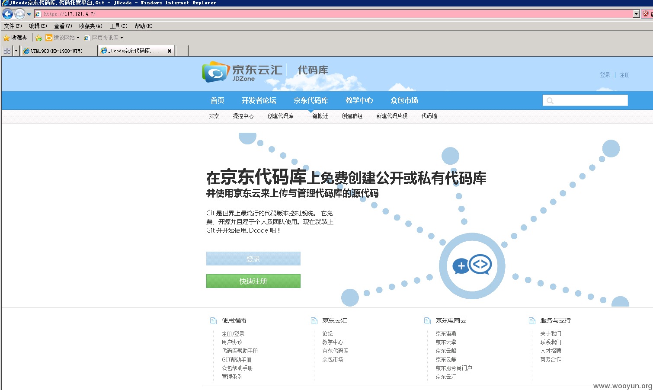This screenshot has height=390, width=653.
Task: Click the central code bubble graphic
Action: click(472, 265)
